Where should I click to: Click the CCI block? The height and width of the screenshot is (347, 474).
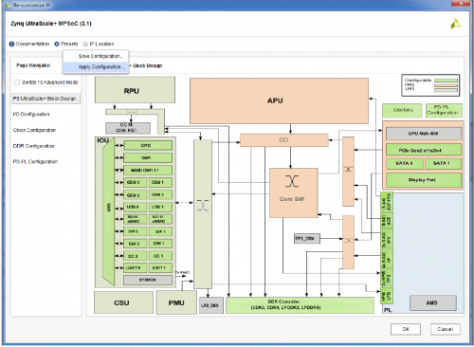[284, 140]
